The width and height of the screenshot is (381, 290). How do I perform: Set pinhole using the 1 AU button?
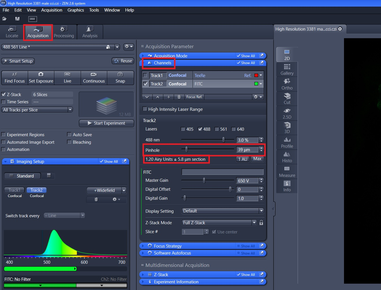point(243,159)
